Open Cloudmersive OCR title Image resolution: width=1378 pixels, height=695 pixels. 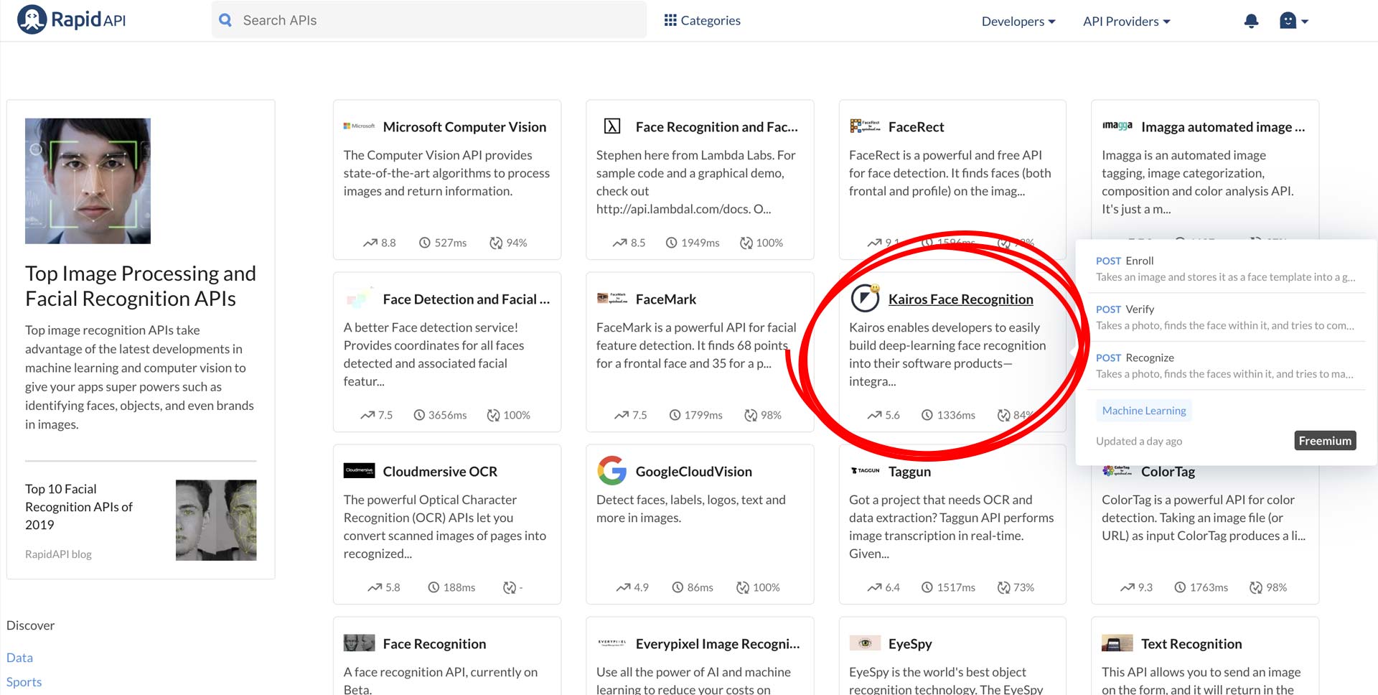point(440,472)
